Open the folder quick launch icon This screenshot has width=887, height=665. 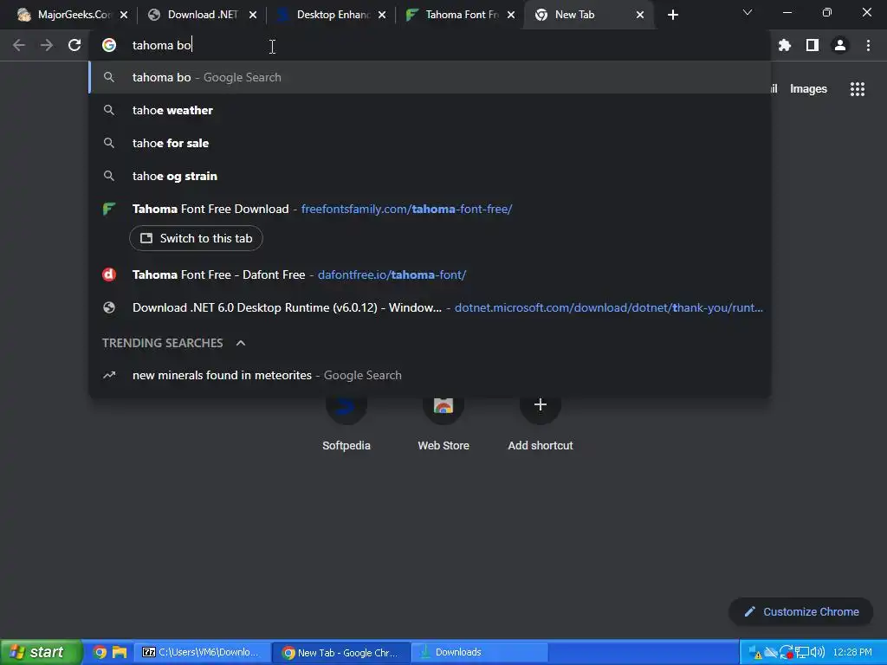point(120,653)
